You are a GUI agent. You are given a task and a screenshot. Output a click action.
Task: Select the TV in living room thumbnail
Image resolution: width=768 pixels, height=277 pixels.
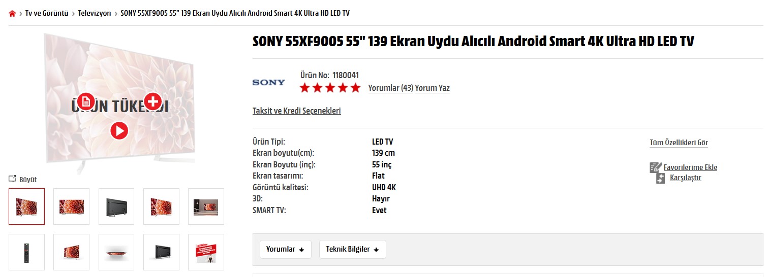click(206, 206)
